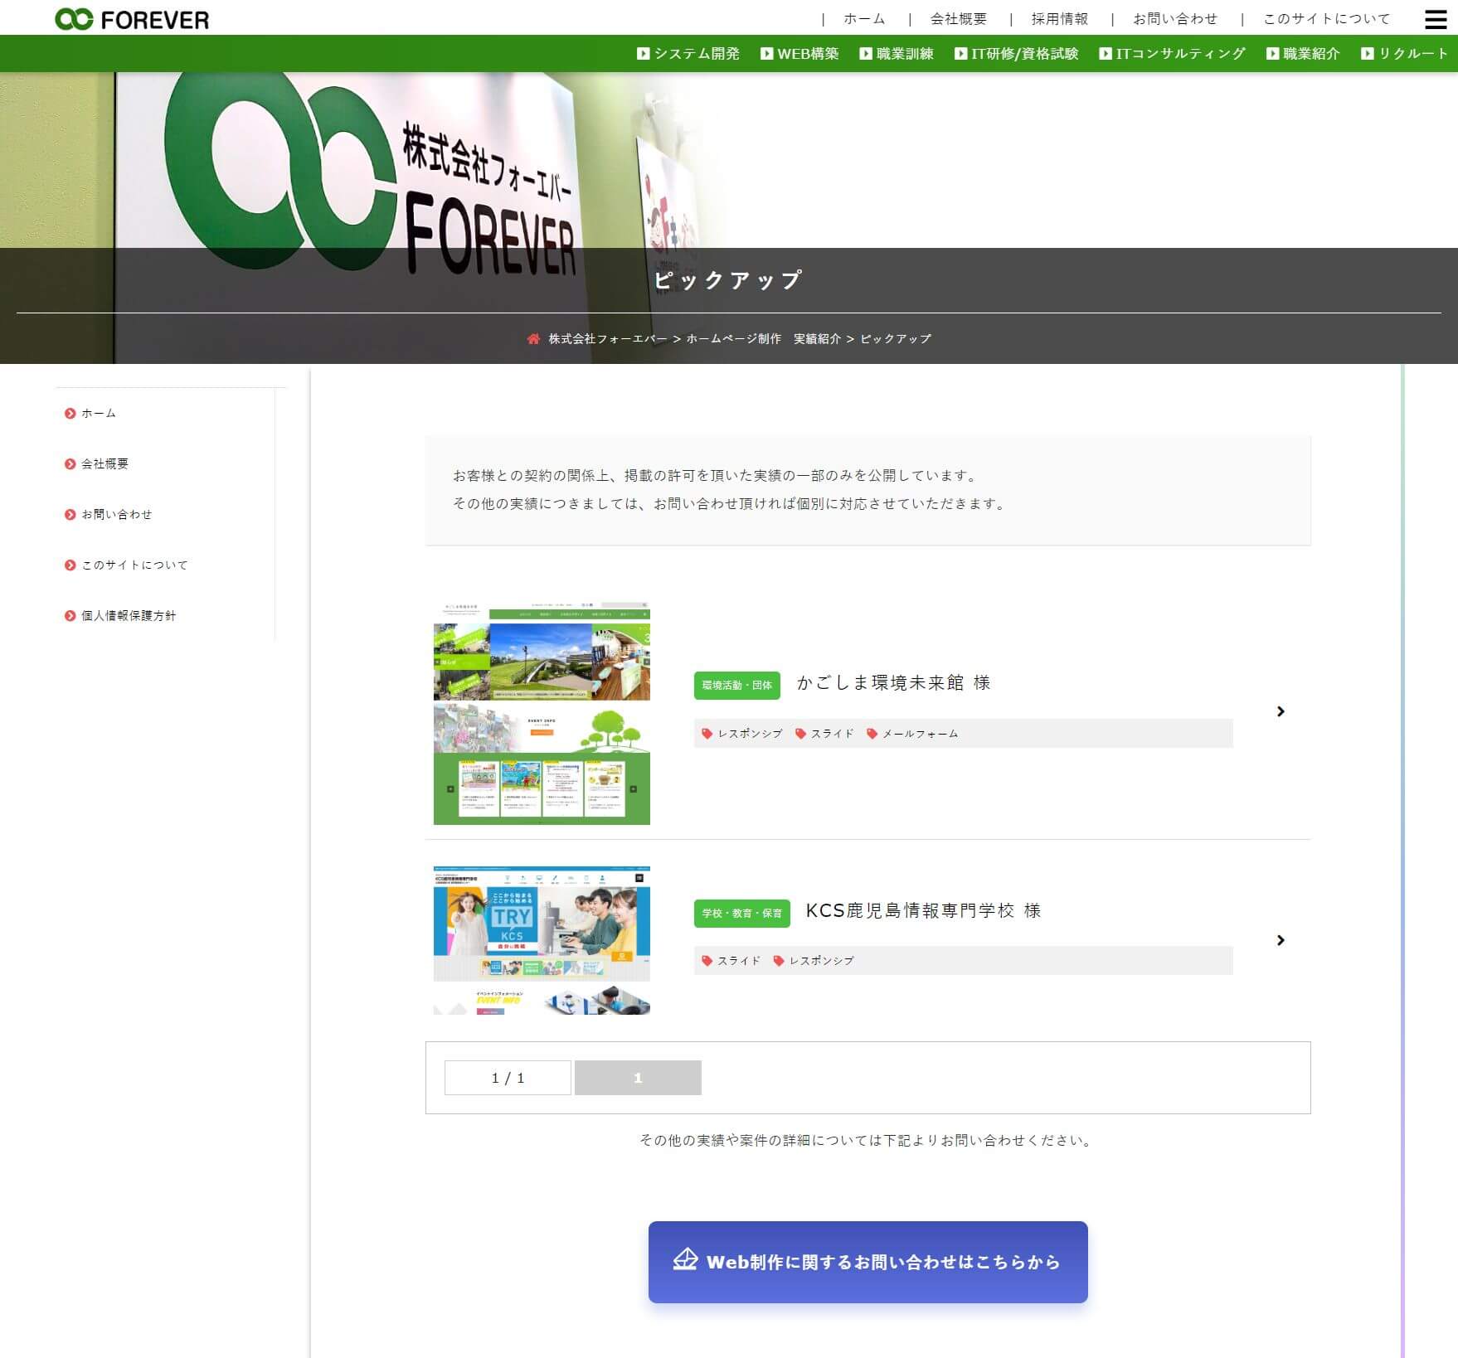Open the hamburger menu icon
This screenshot has height=1358, width=1458.
click(1436, 19)
